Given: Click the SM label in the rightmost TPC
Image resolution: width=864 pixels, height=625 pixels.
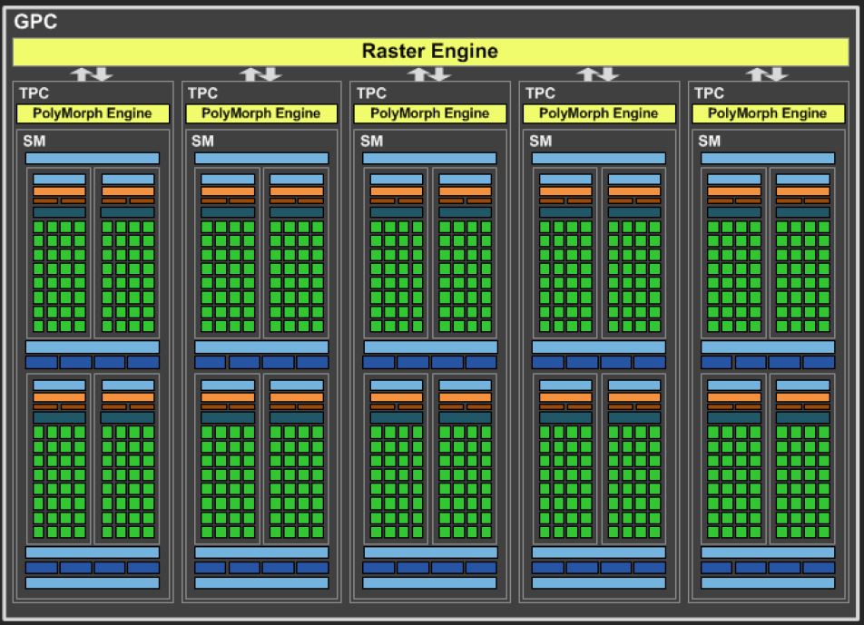Looking at the screenshot, I should [x=709, y=141].
